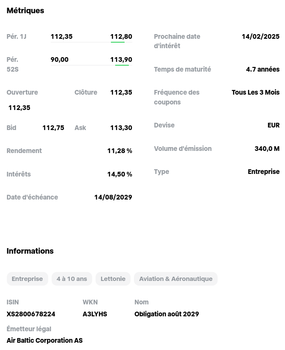Viewport: 285px width, 350px height.
Task: Select the EUR currency value
Action: (x=273, y=125)
